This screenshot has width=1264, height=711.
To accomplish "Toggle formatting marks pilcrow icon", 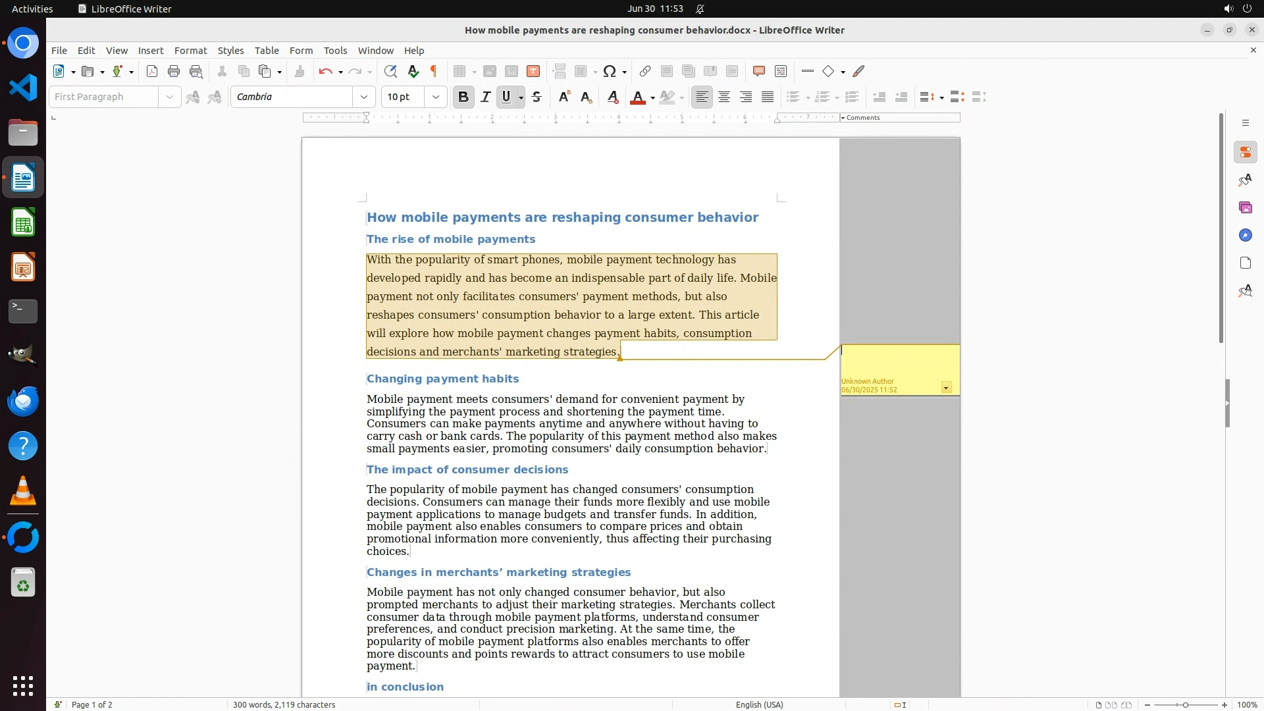I will tap(434, 72).
